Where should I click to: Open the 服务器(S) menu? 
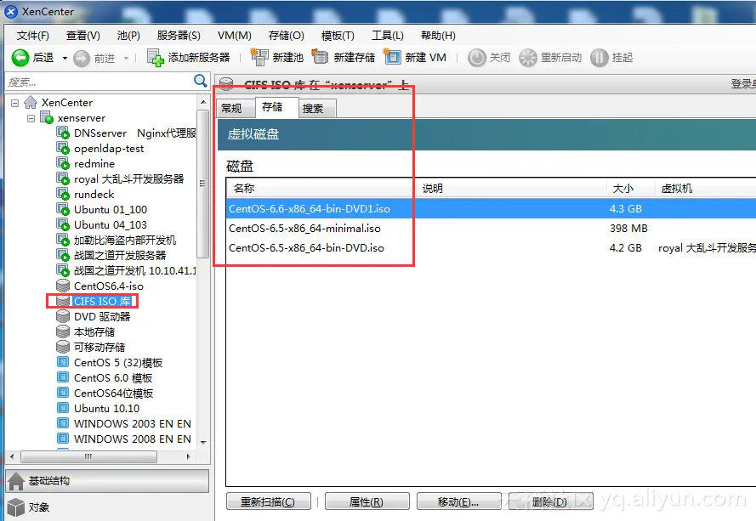click(x=179, y=36)
